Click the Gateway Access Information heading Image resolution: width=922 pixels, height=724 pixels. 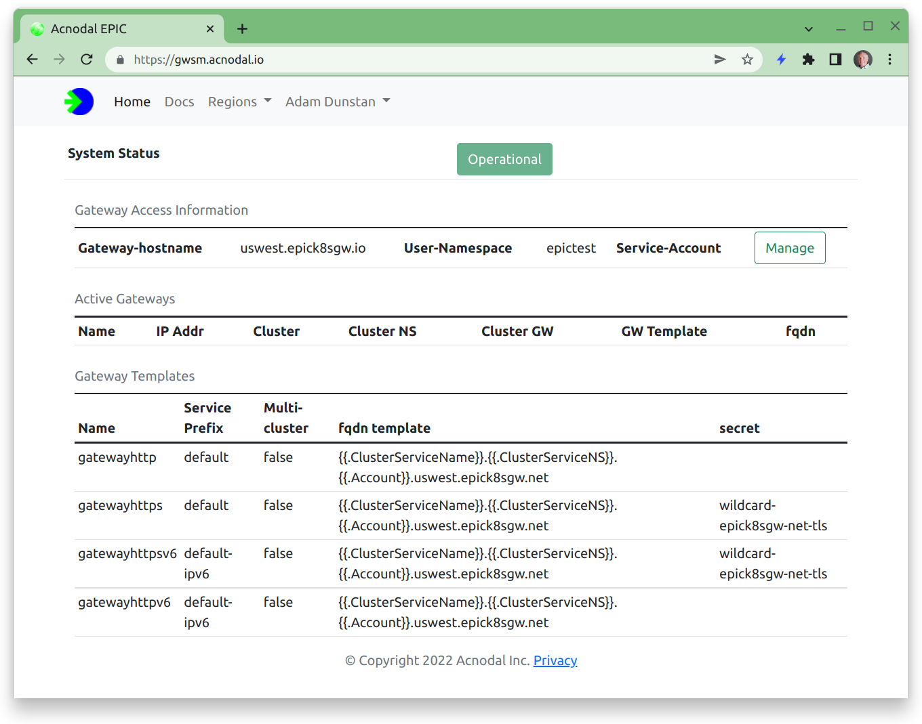click(161, 210)
